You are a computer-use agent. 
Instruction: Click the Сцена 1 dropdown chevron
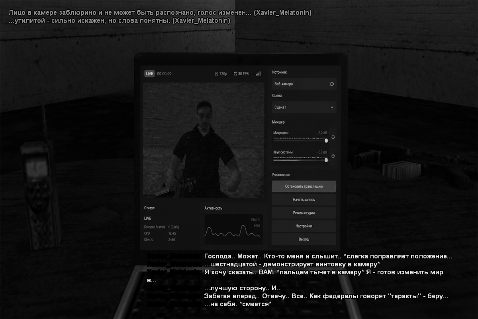[332, 107]
